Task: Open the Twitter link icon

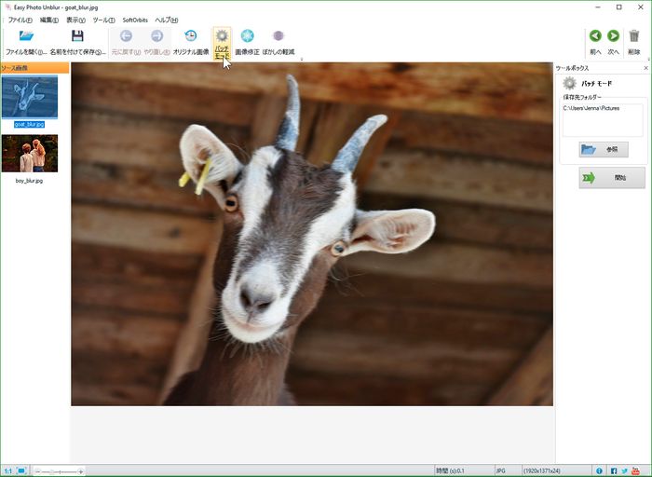Action: [x=625, y=470]
